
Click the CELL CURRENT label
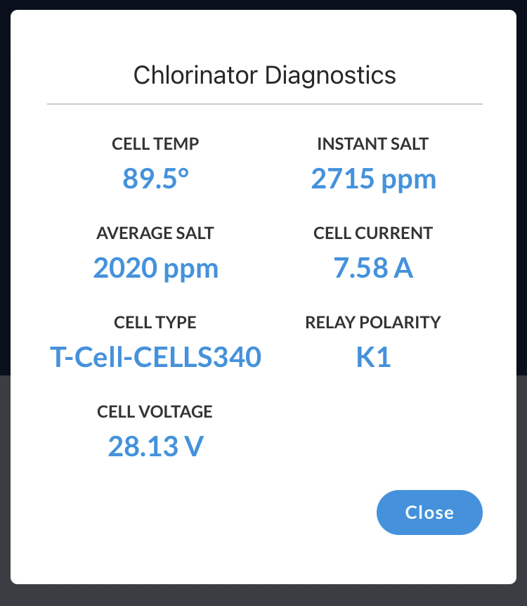tap(373, 233)
